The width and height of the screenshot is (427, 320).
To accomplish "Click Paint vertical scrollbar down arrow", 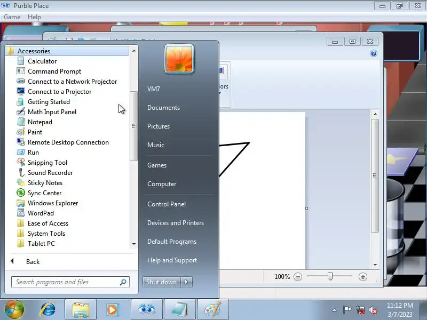I will [375, 265].
